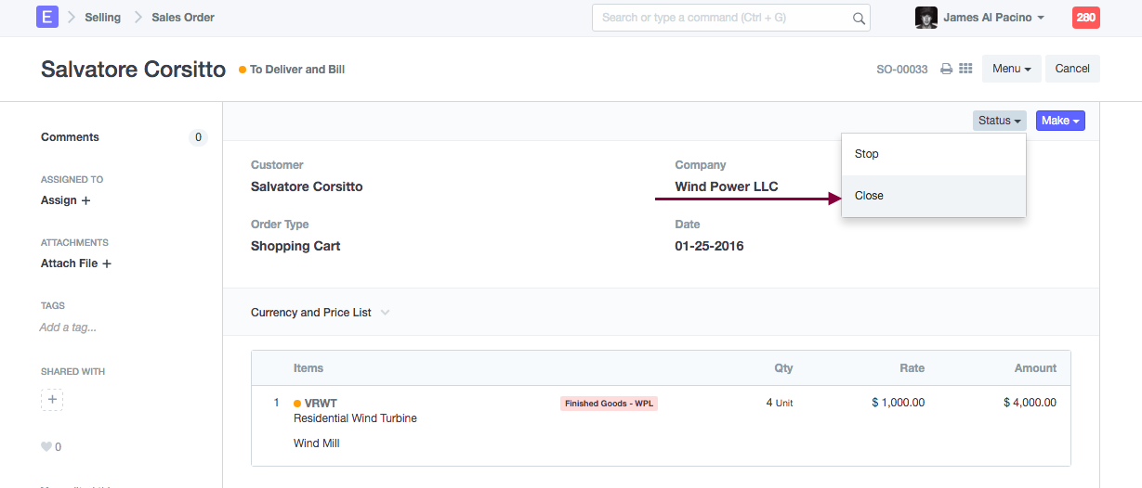Click the search magnifier icon

click(x=859, y=18)
